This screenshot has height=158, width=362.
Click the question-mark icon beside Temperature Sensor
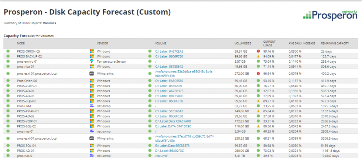tap(92, 61)
